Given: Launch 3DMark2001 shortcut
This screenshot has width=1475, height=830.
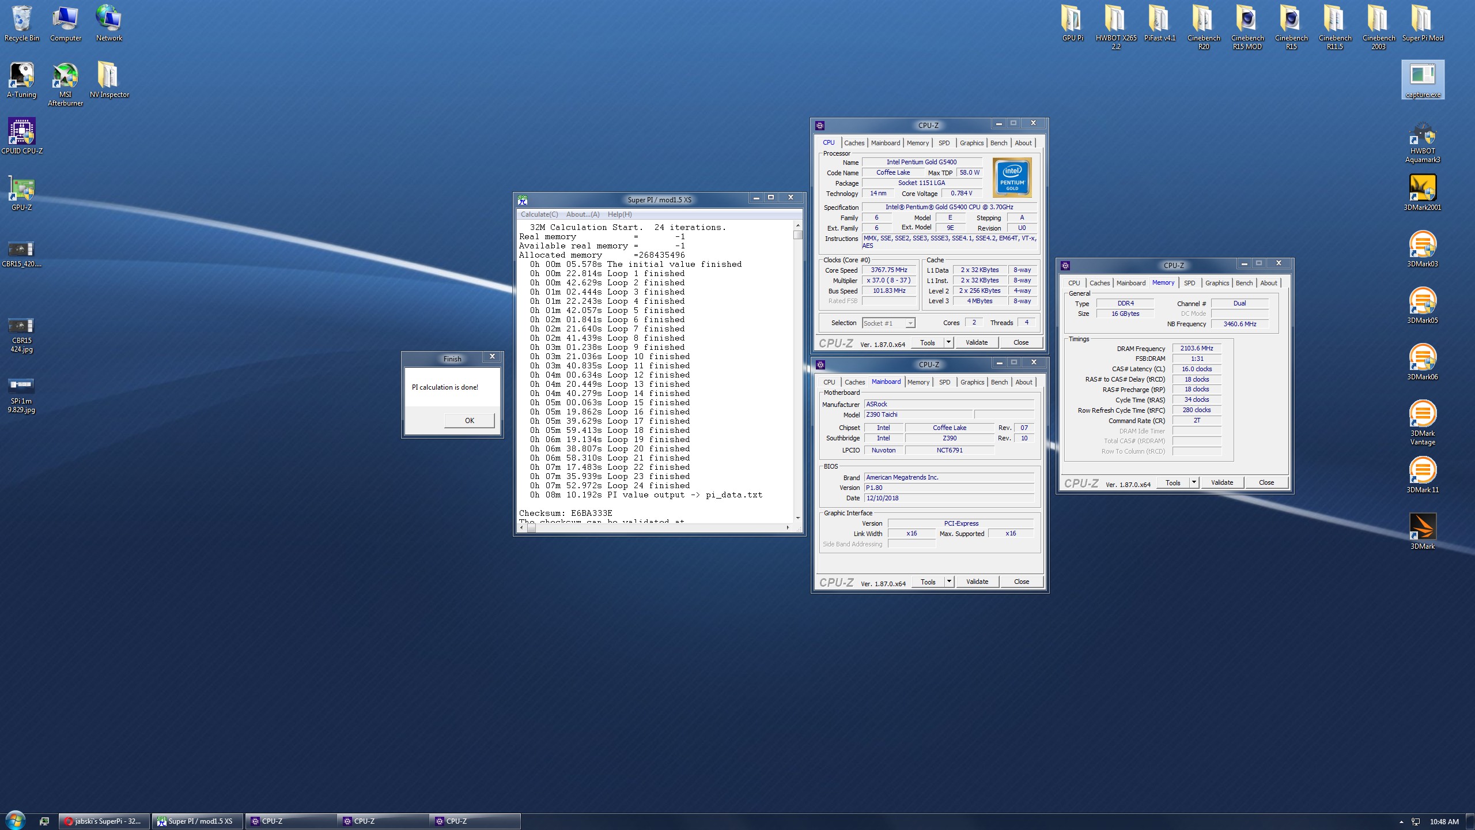Looking at the screenshot, I should point(1423,193).
